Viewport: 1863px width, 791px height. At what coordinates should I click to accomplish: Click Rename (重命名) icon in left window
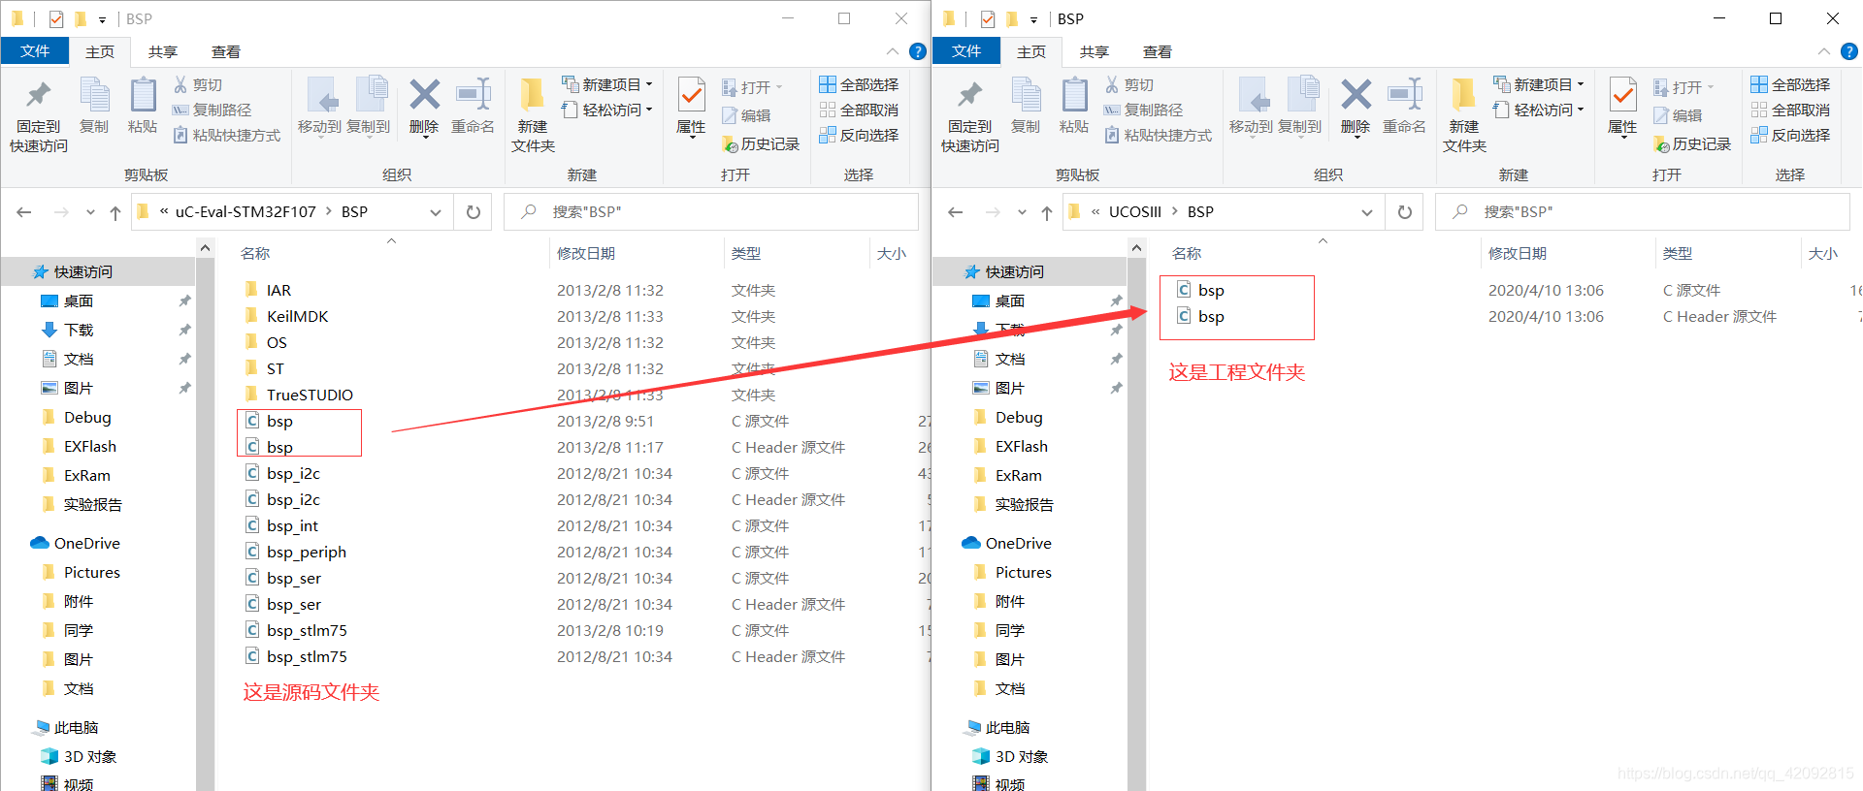474,94
